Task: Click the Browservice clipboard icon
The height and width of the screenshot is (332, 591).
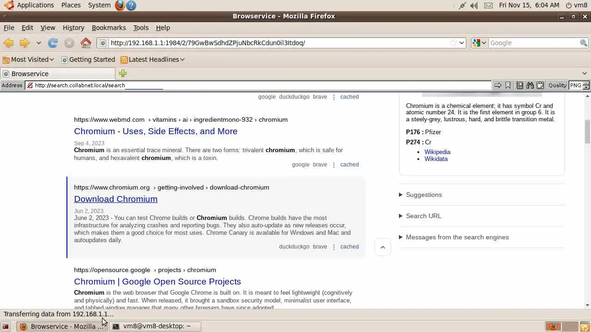Action: click(x=540, y=85)
